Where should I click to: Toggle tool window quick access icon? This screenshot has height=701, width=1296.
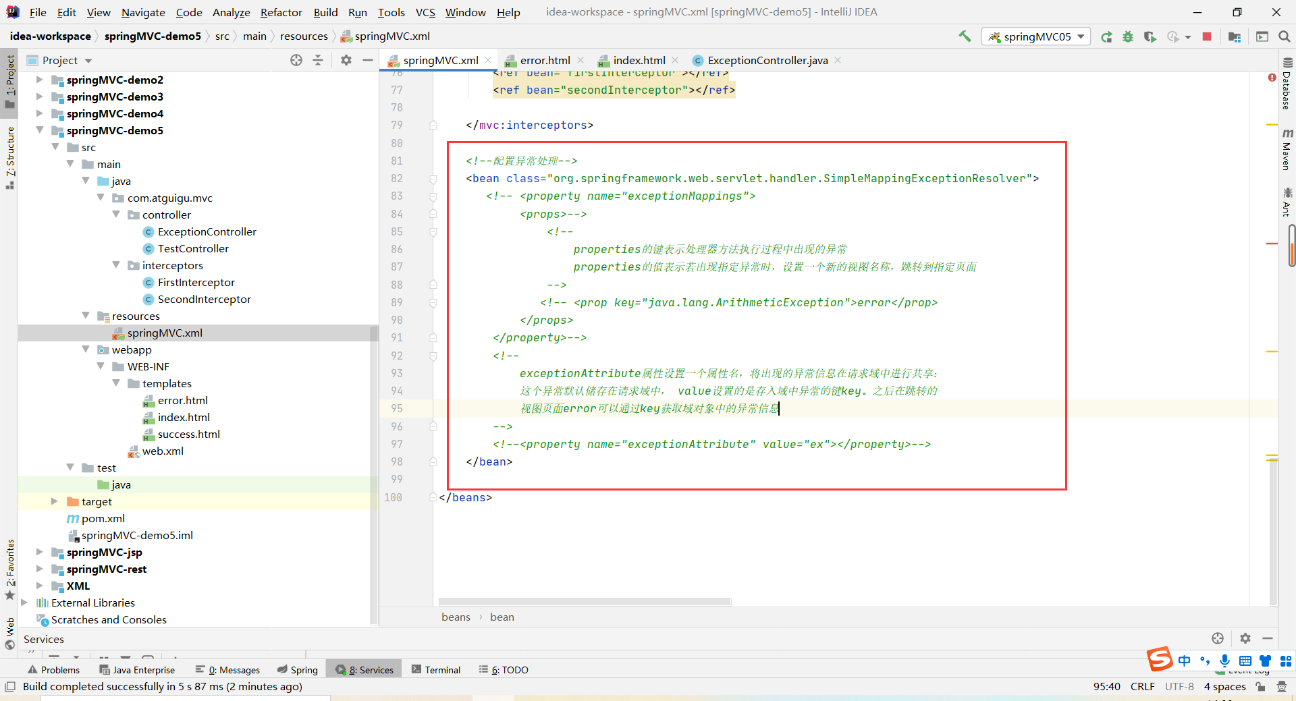click(x=9, y=686)
